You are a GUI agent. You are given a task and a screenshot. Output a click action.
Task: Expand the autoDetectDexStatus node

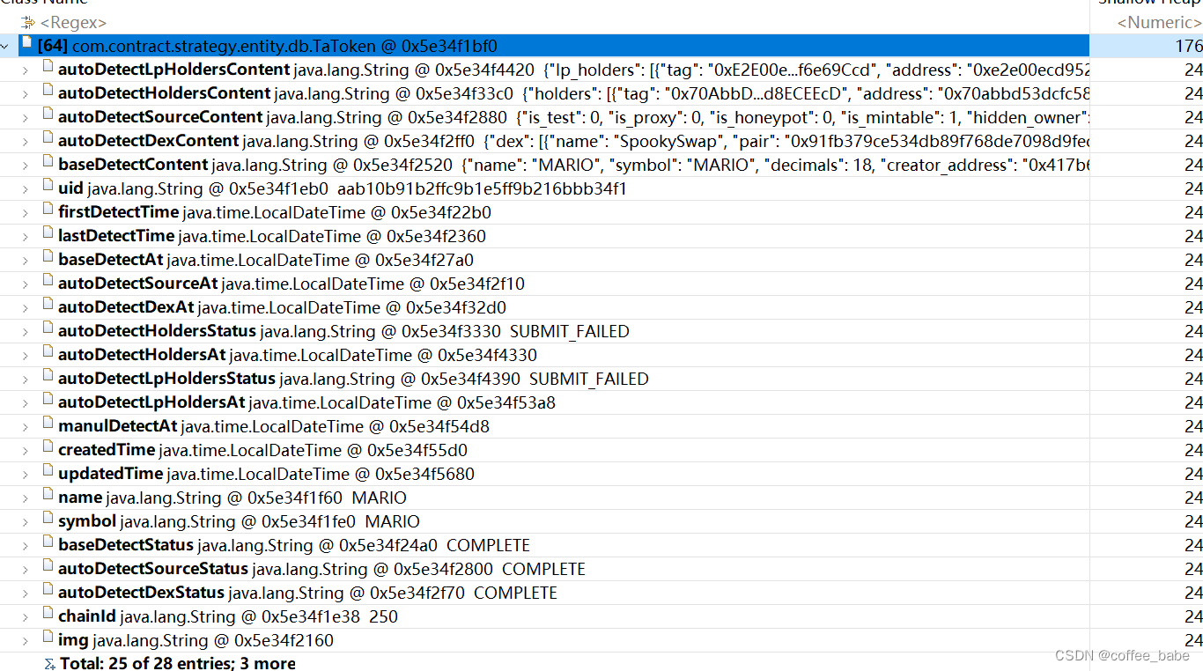tap(26, 593)
